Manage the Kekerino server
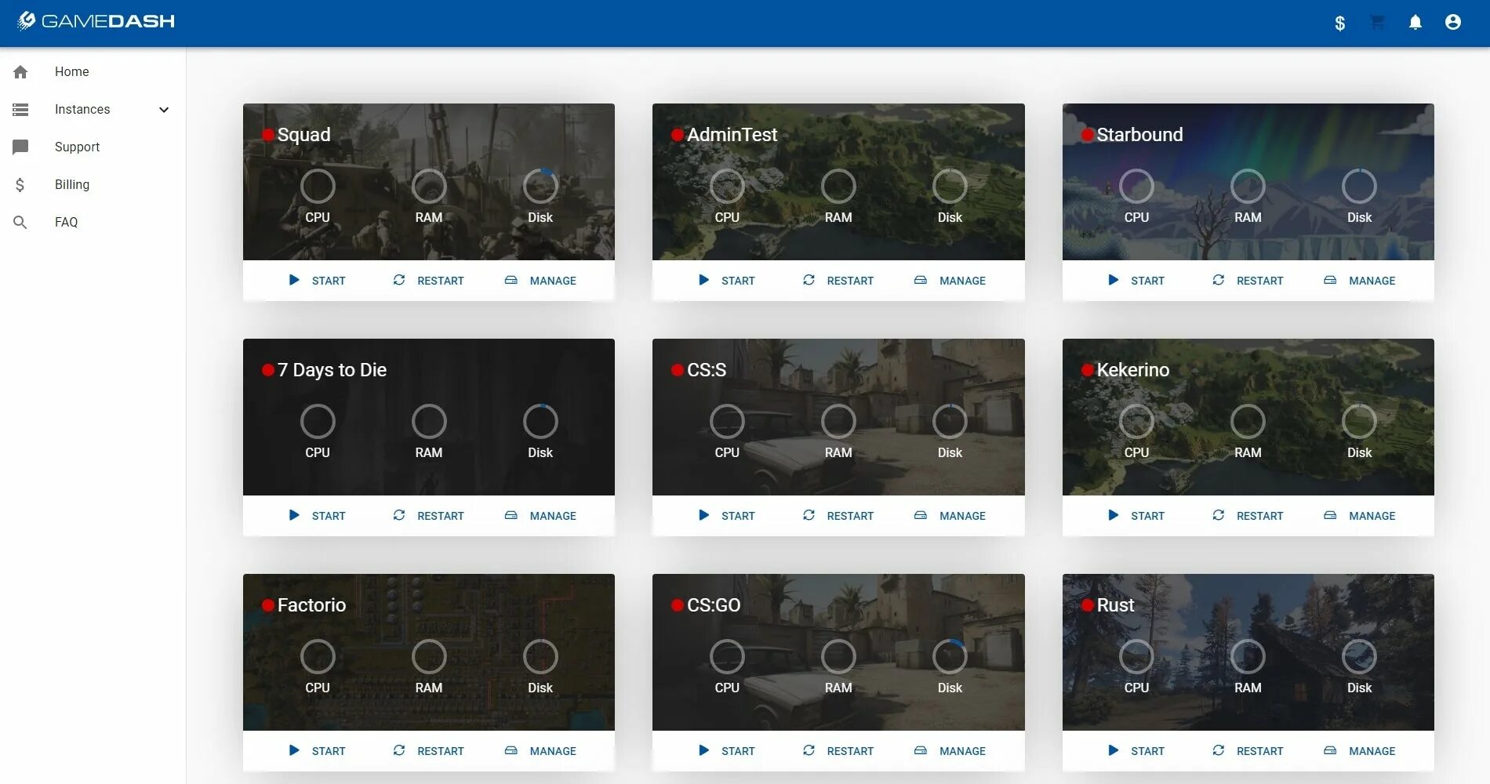1490x784 pixels. tap(1360, 516)
